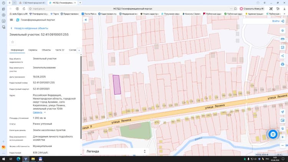The image size is (288, 162).
Task: Switch to the Объекты tab
Action: [x=46, y=50]
